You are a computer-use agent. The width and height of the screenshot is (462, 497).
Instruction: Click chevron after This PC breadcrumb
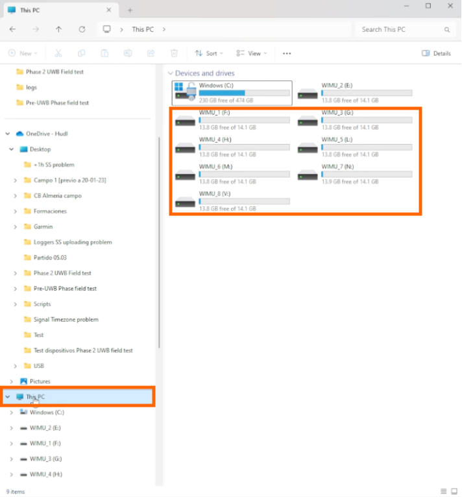pos(164,29)
